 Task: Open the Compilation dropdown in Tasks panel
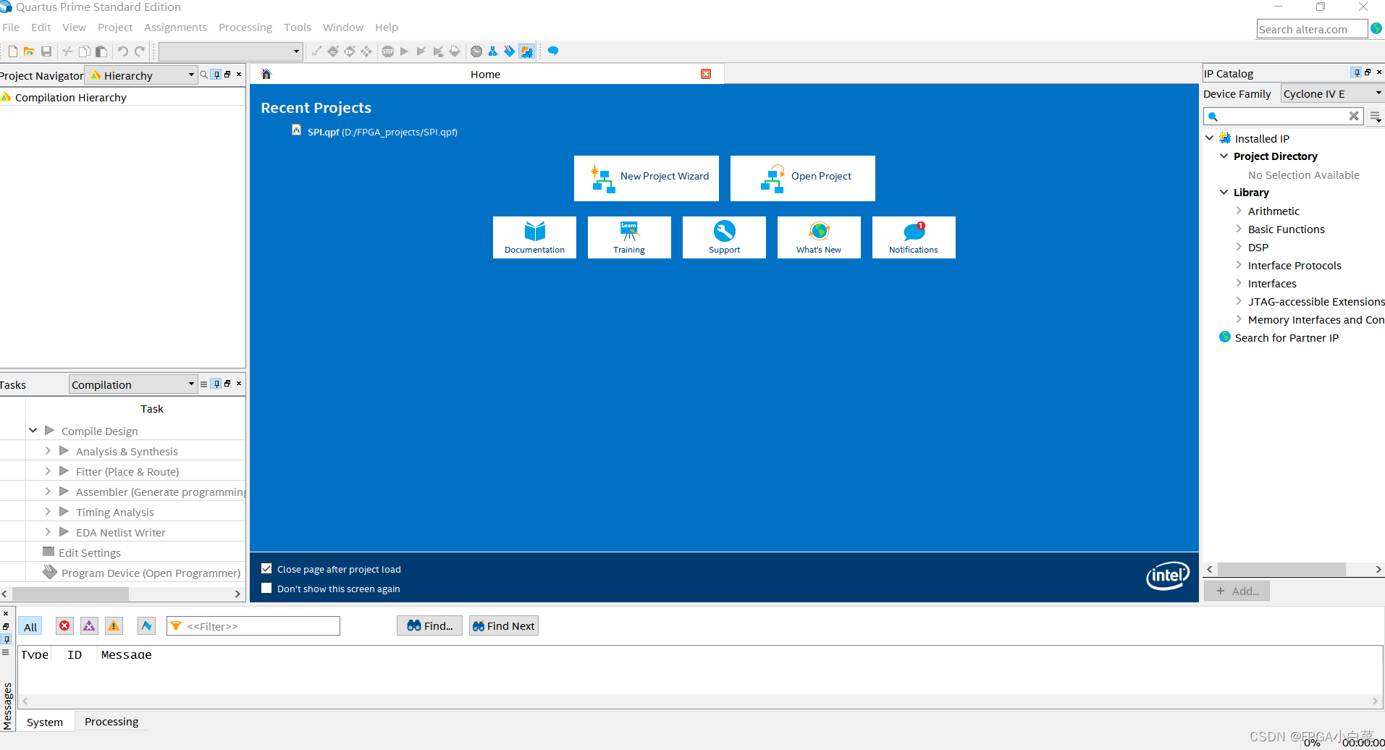pos(133,384)
